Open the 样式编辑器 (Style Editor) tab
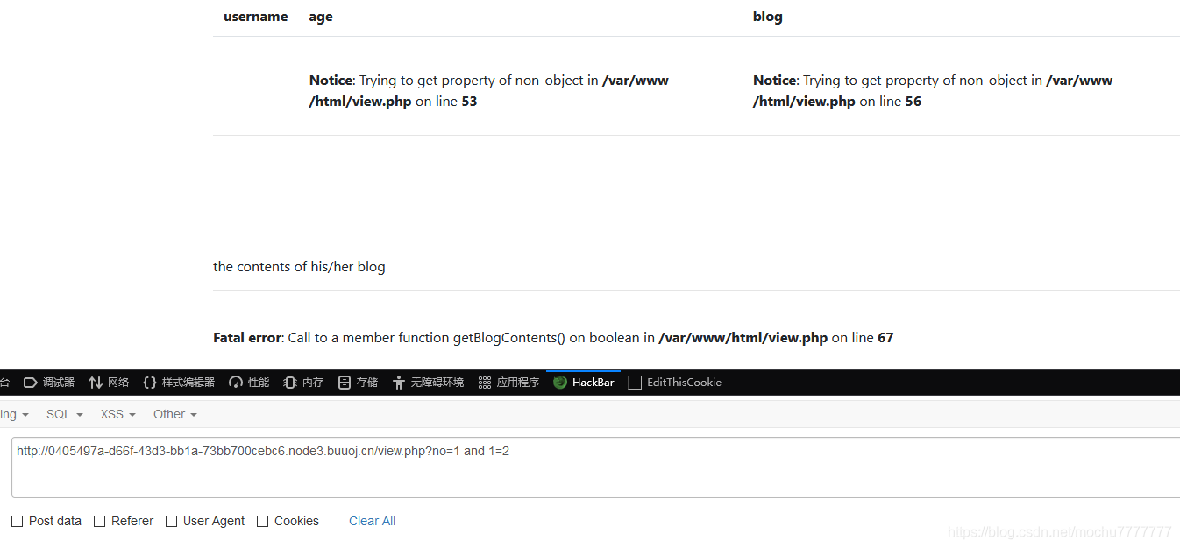The height and width of the screenshot is (548, 1180). [179, 383]
